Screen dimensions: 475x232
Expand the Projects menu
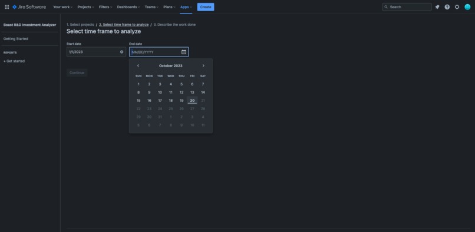[x=85, y=7]
